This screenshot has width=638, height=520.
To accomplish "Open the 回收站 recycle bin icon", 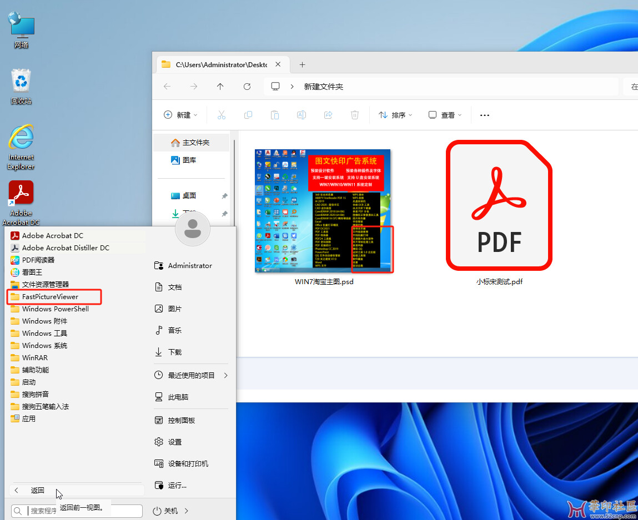I will point(21,86).
